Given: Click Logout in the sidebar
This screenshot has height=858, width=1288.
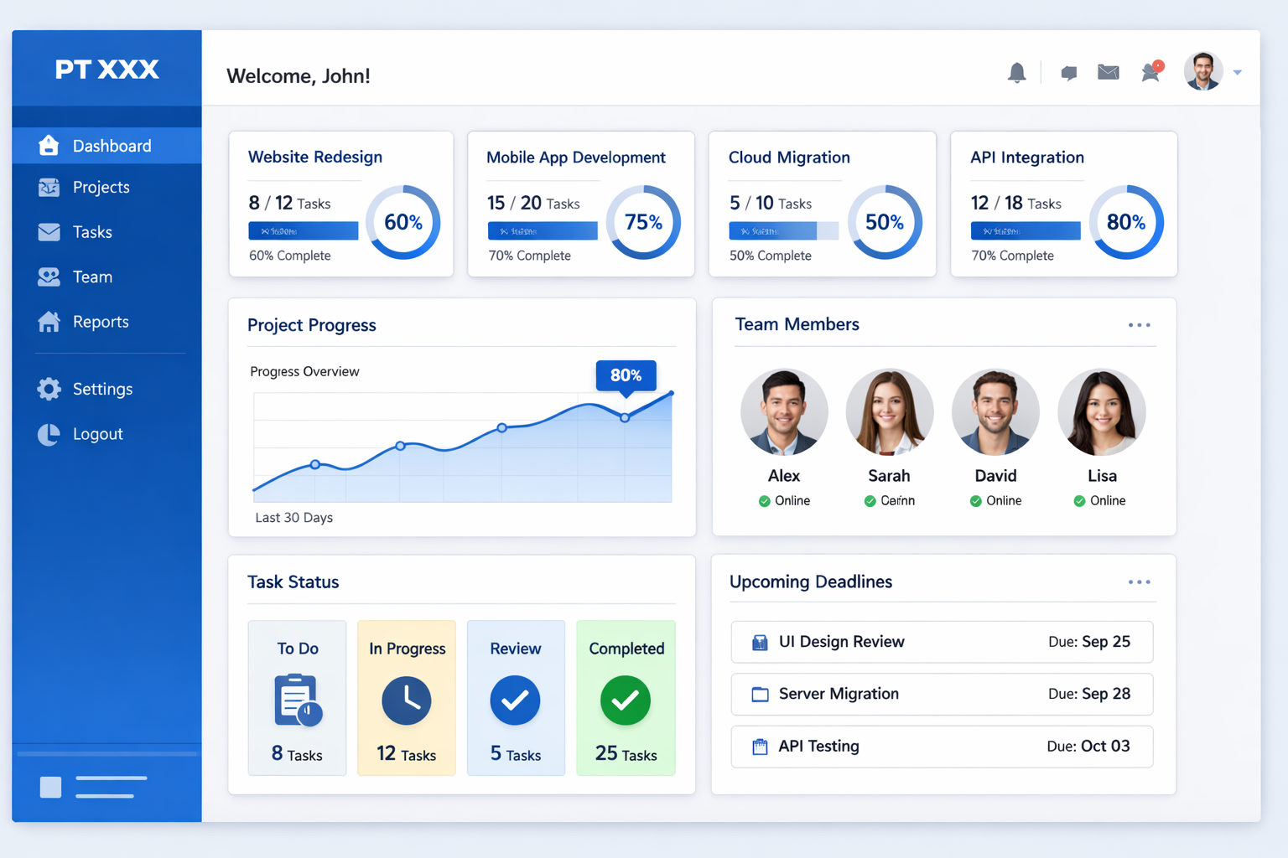Looking at the screenshot, I should (97, 434).
